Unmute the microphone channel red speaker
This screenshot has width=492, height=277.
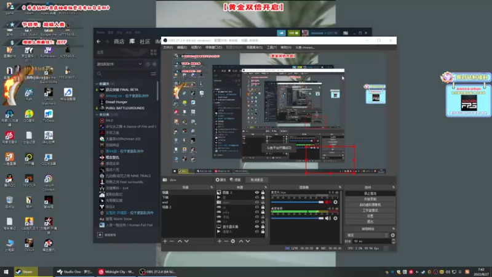pyautogui.click(x=328, y=203)
